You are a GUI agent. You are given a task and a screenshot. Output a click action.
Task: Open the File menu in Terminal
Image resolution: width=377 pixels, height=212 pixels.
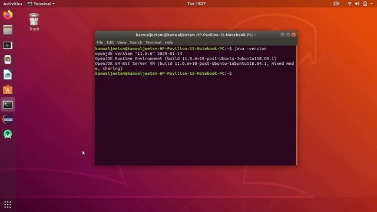[100, 42]
